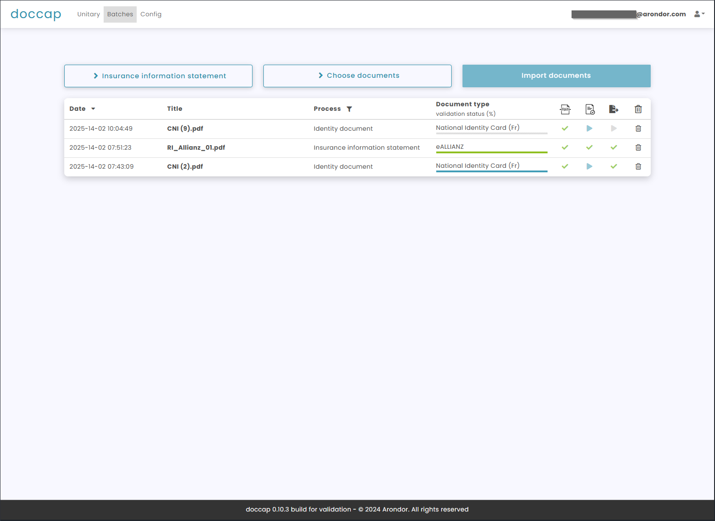Image resolution: width=715 pixels, height=521 pixels.
Task: Click the export document column header icon
Action: pyautogui.click(x=614, y=109)
